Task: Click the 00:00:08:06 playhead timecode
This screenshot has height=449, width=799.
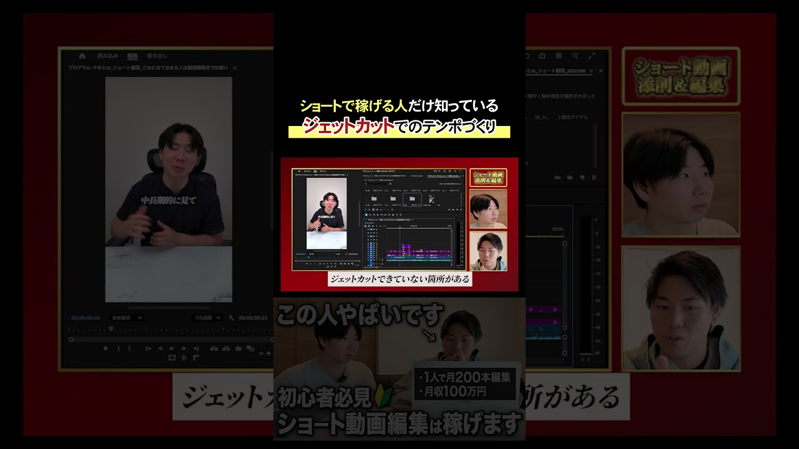Action: pyautogui.click(x=86, y=318)
